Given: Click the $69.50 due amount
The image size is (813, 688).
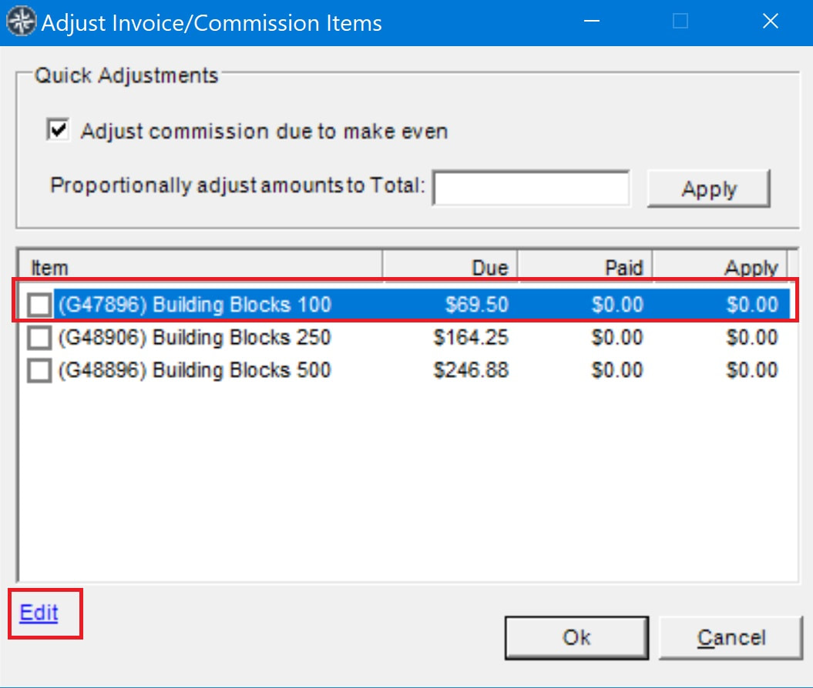Looking at the screenshot, I should [476, 305].
